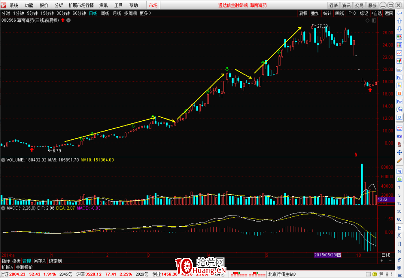404x278 pixels.
Task: Click the RSI indicator icon
Action: coord(399,136)
